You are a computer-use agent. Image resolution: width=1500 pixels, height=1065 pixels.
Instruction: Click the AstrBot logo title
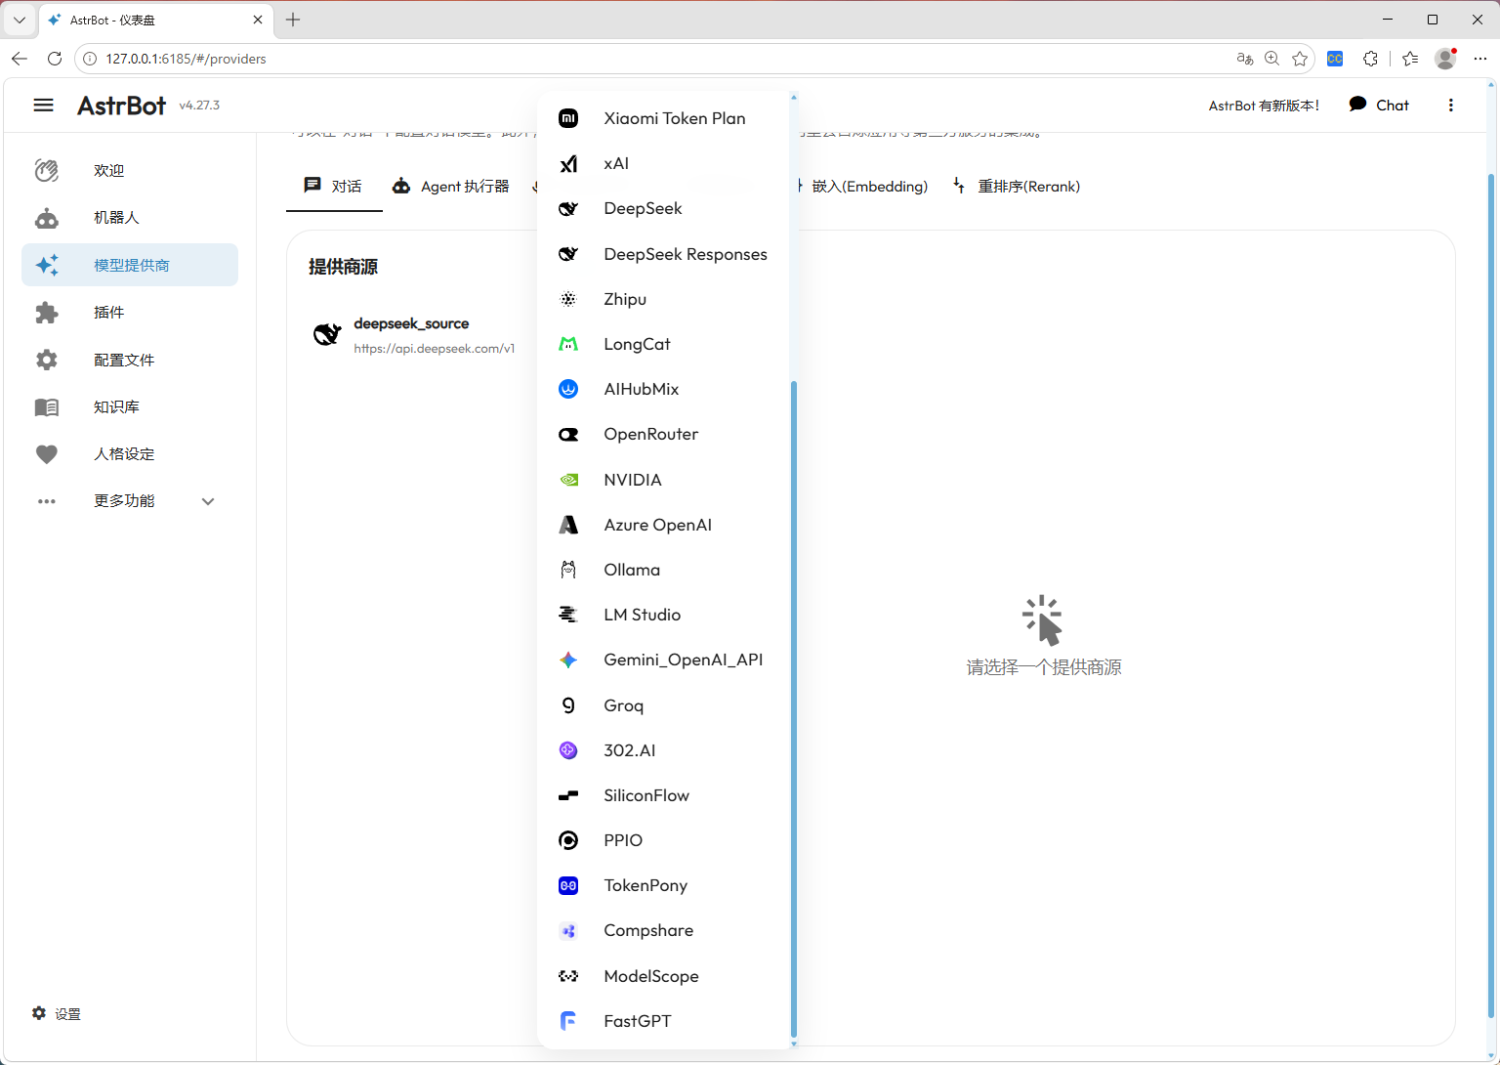point(122,106)
